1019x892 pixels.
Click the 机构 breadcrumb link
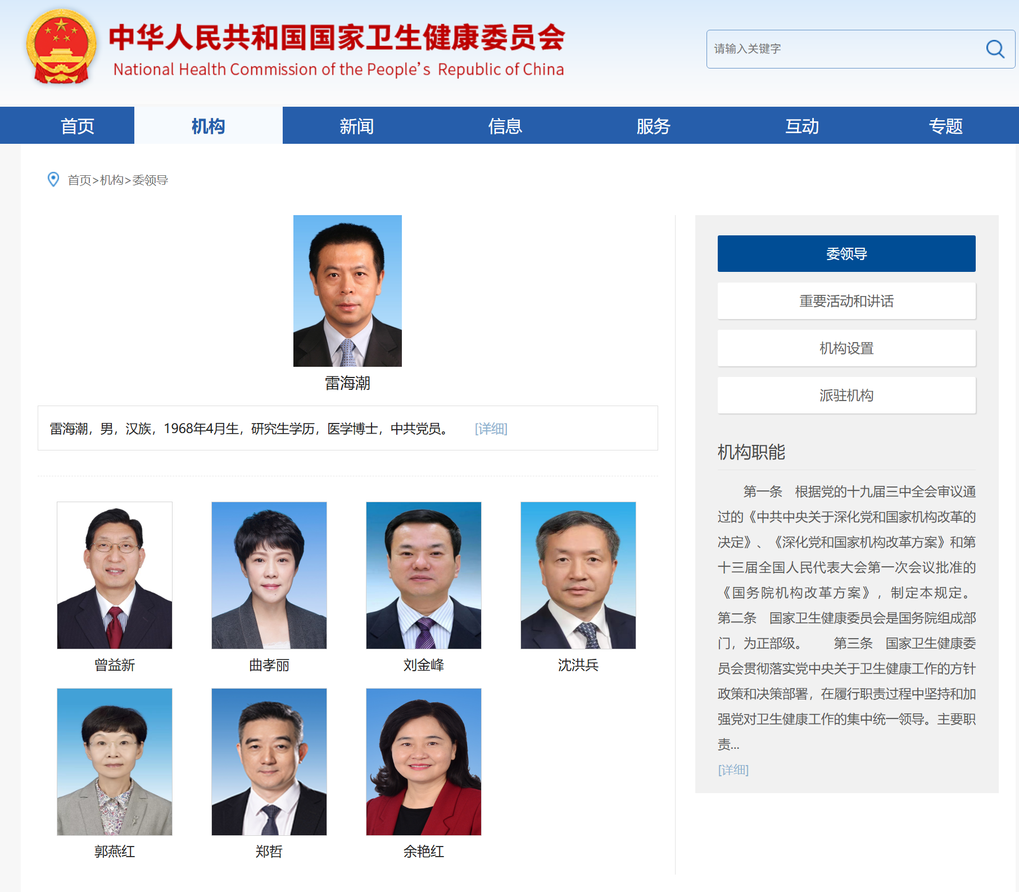(111, 180)
